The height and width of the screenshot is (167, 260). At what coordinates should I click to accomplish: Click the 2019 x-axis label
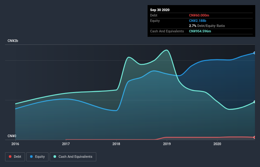(167, 144)
